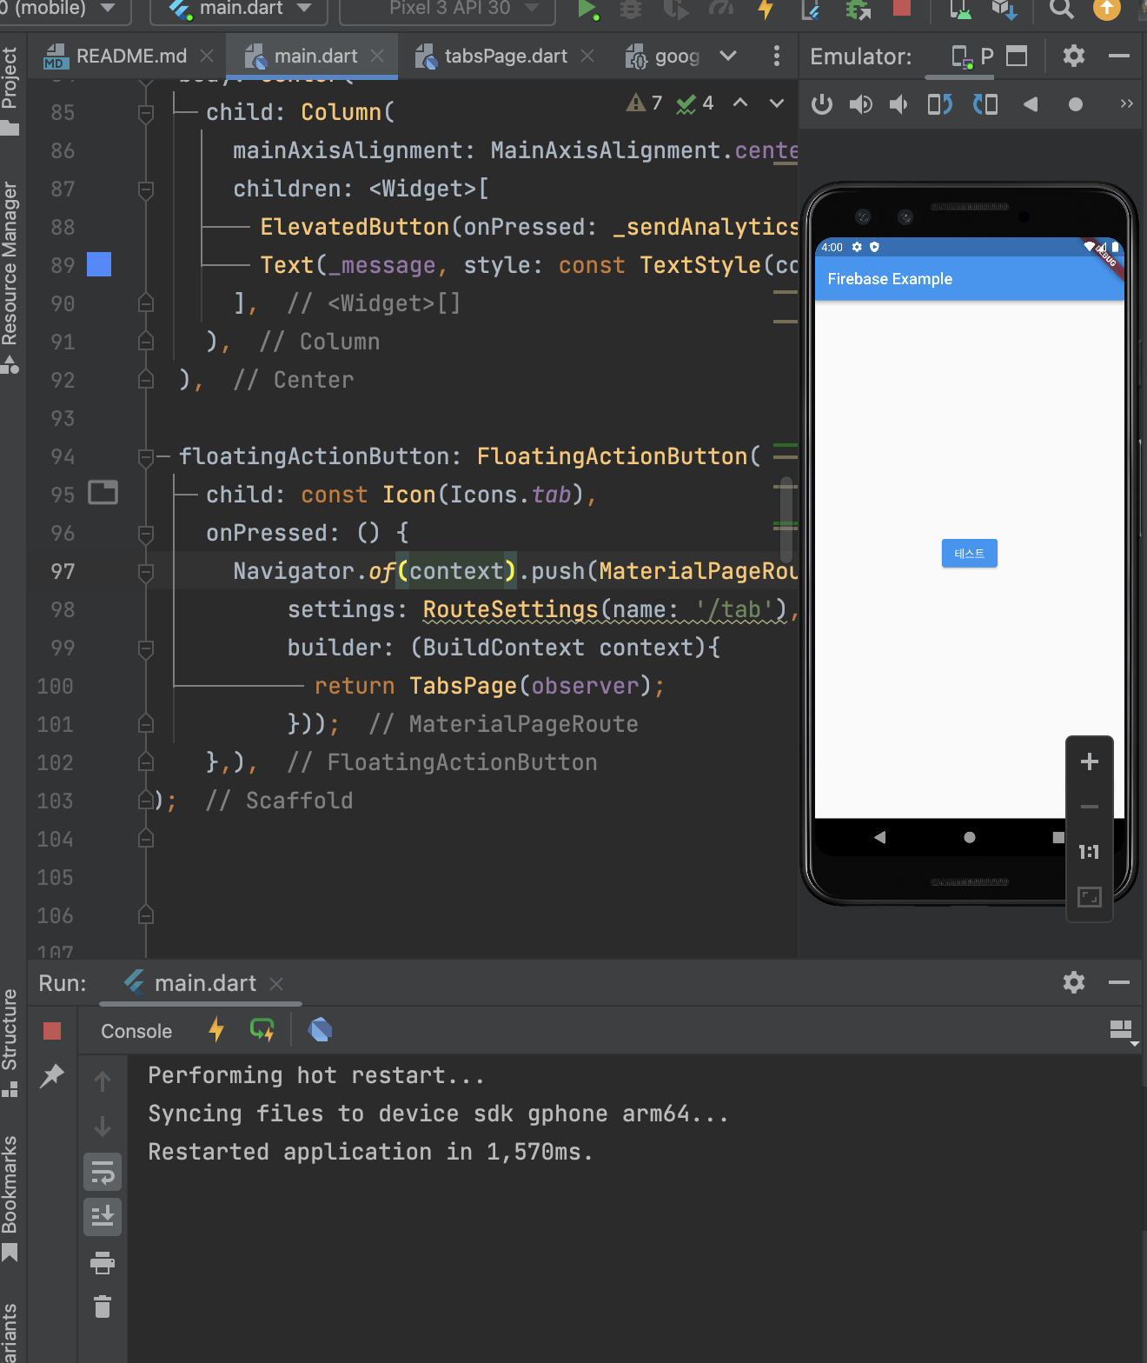Set emulator zoom to 1:1
The image size is (1147, 1363).
tap(1090, 852)
